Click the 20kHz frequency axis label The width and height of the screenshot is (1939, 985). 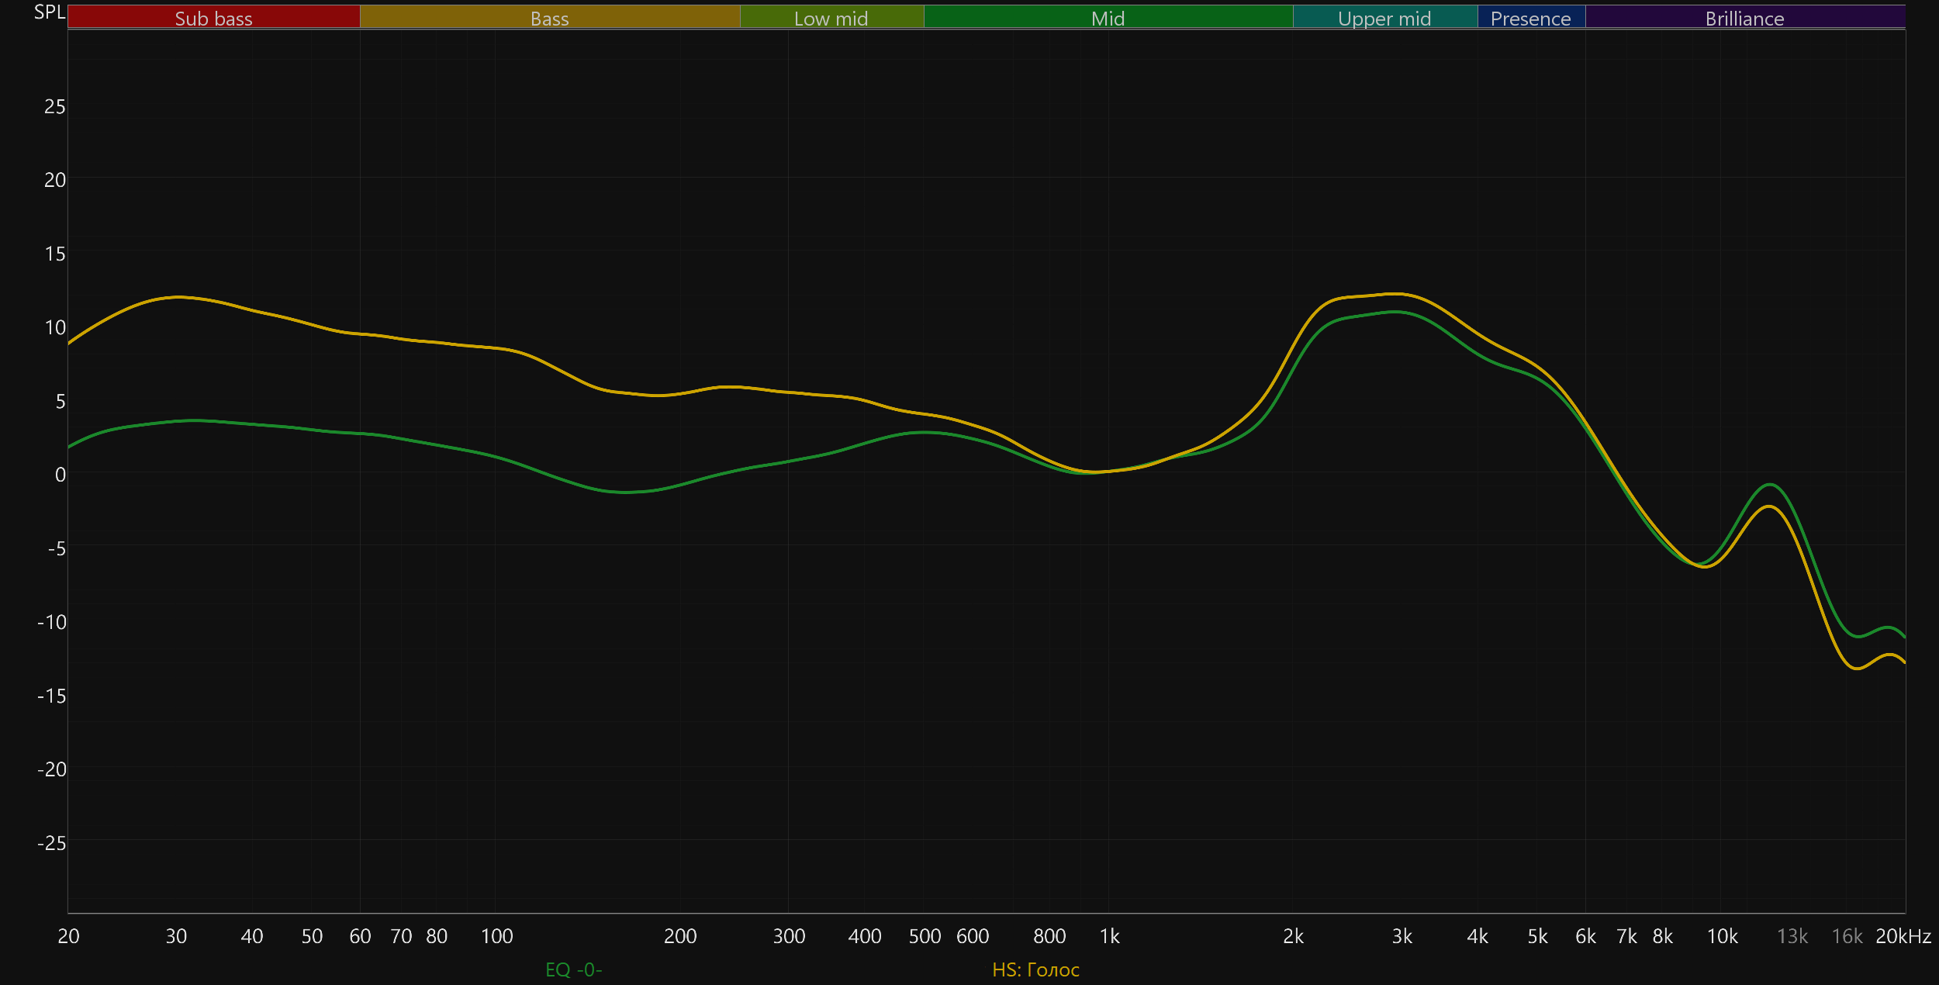pyautogui.click(x=1903, y=936)
